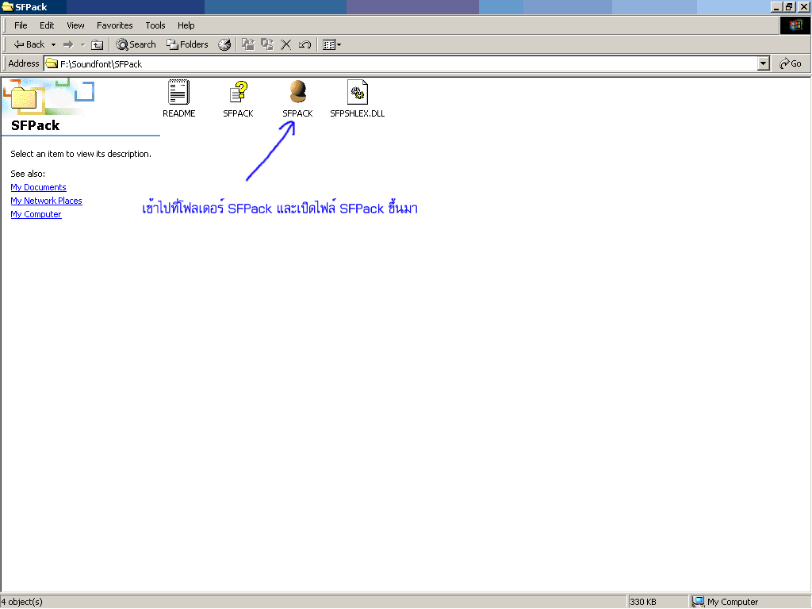
Task: Click the address bar path field
Action: [x=400, y=63]
